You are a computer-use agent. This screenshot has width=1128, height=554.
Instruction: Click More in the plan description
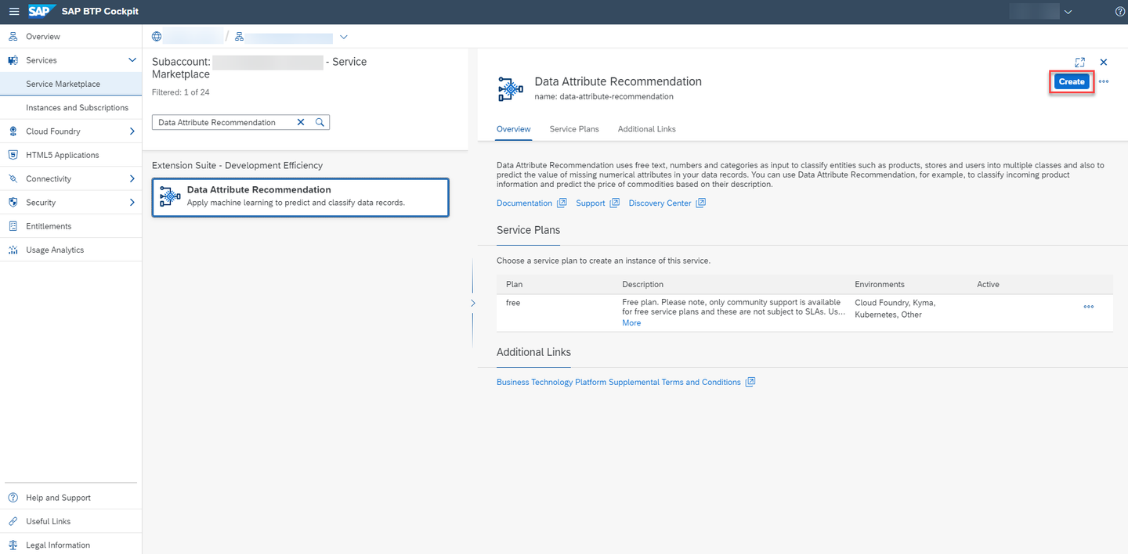click(x=631, y=323)
